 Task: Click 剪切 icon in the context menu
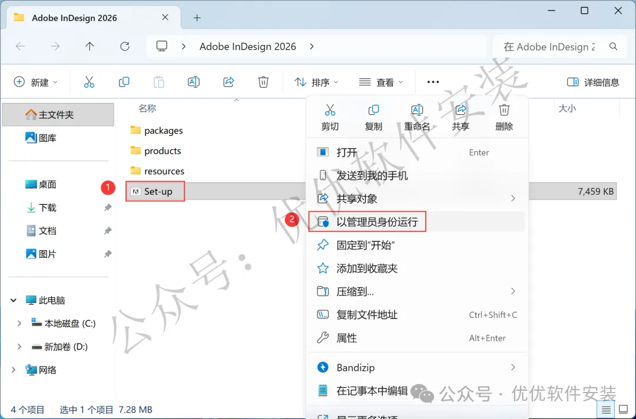(x=330, y=110)
